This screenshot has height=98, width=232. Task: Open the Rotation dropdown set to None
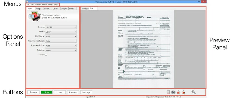tap(61, 50)
